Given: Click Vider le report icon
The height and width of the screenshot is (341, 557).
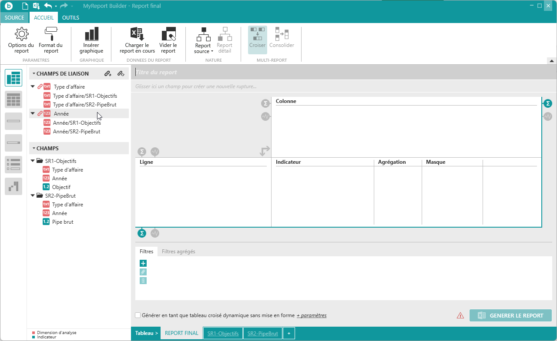Looking at the screenshot, I should (x=168, y=40).
